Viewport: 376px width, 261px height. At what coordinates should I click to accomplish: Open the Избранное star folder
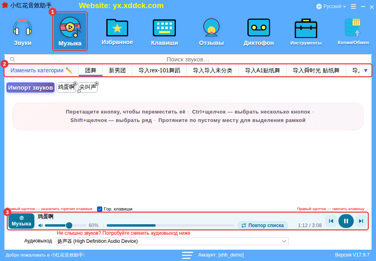[117, 32]
